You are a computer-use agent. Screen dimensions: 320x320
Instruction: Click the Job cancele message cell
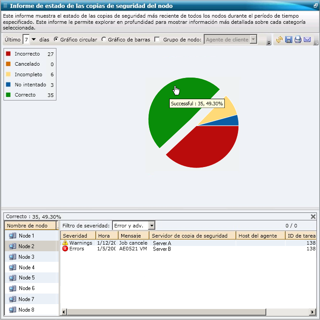point(133,243)
